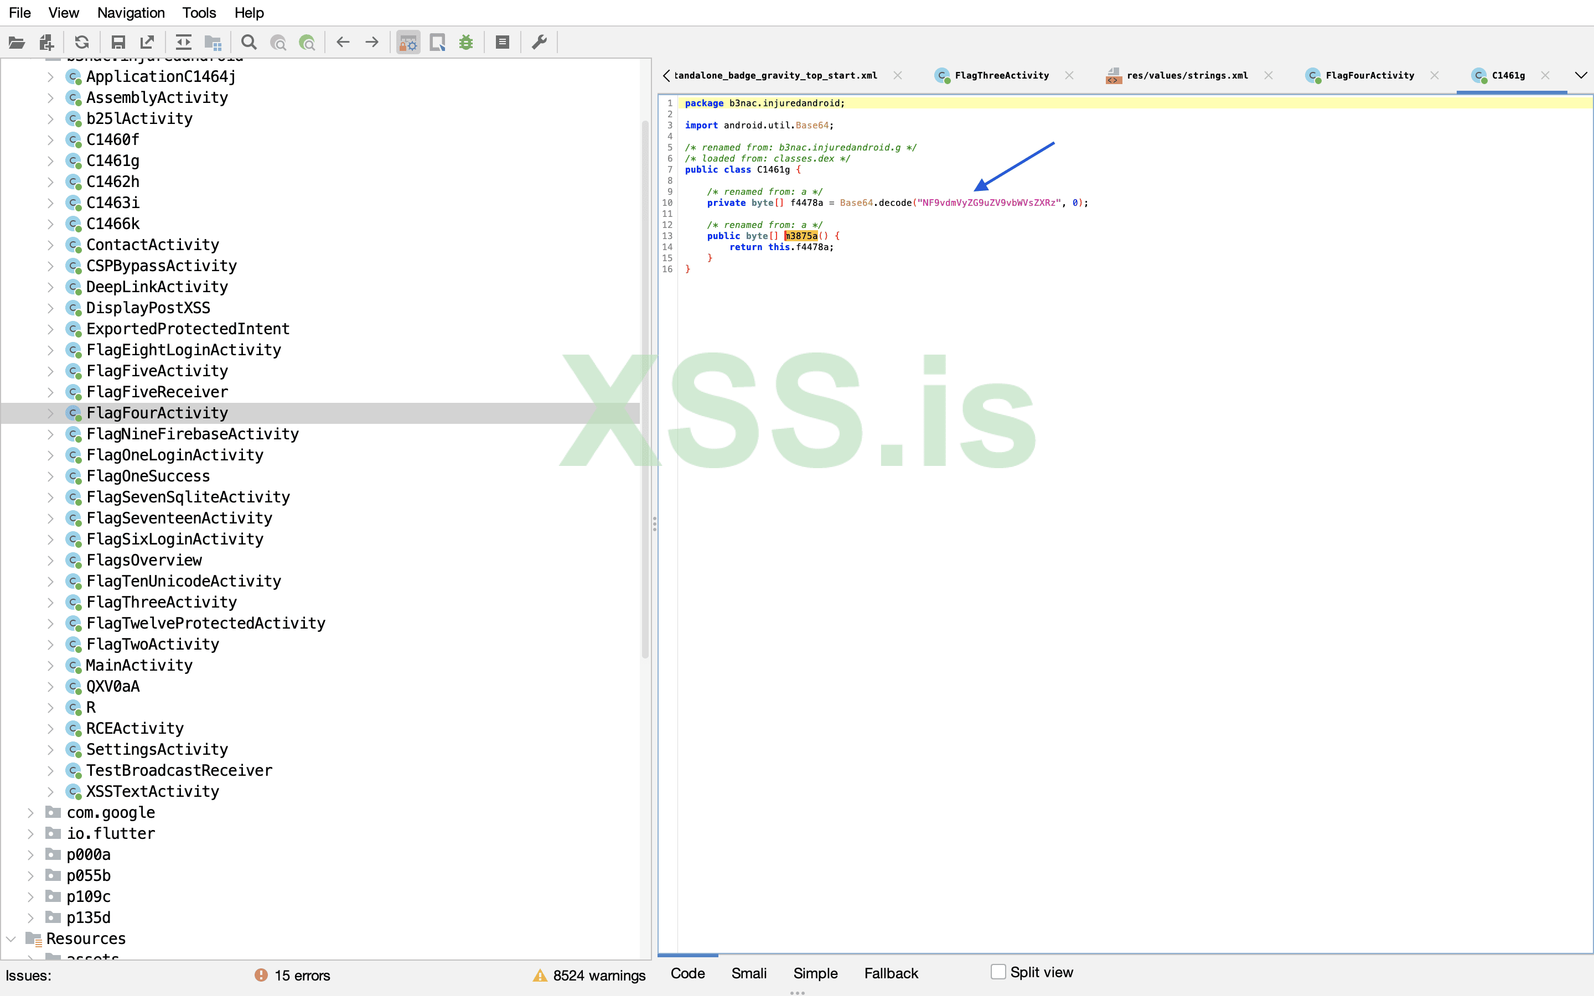Launch the debugger via the green bug icon
This screenshot has height=996, width=1594.
[x=467, y=43]
